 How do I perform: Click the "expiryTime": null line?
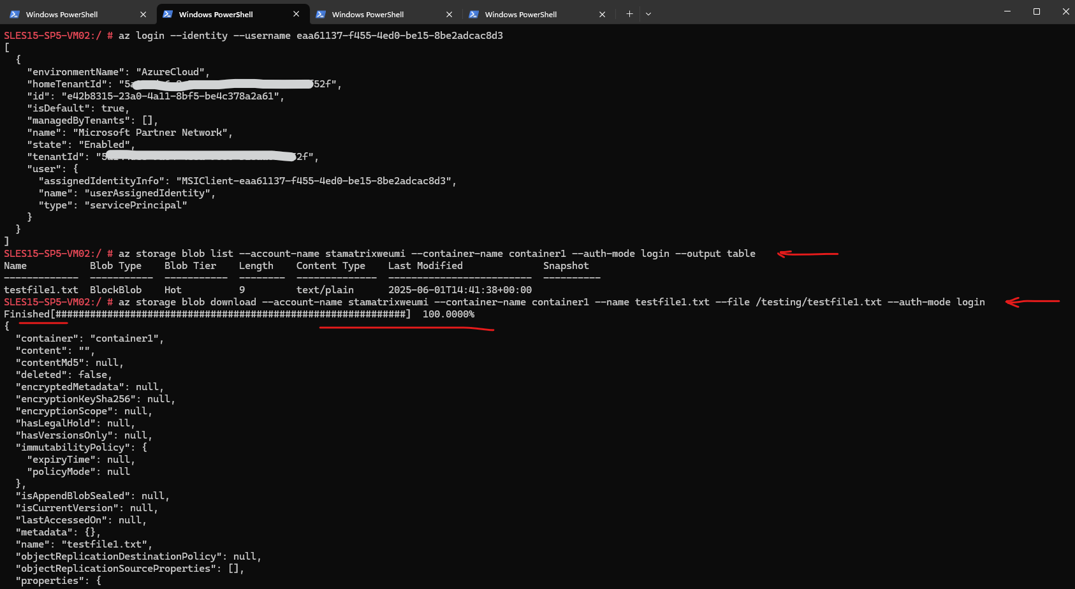[x=80, y=460]
